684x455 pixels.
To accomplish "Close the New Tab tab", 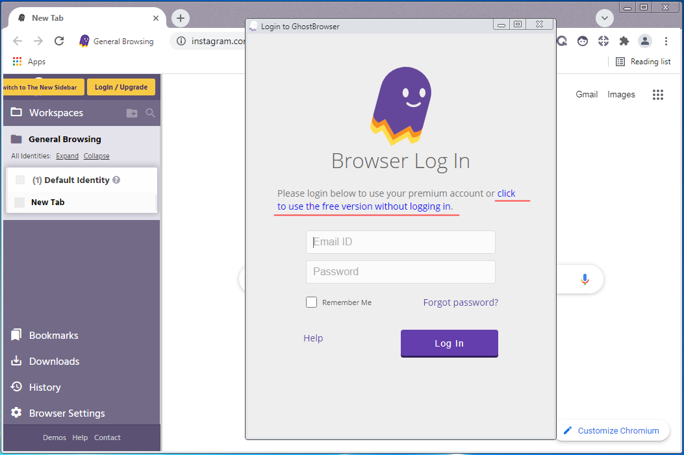I will point(156,18).
